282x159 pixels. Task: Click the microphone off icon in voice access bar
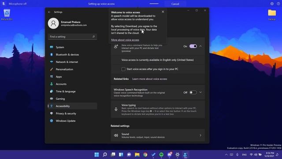point(4,4)
